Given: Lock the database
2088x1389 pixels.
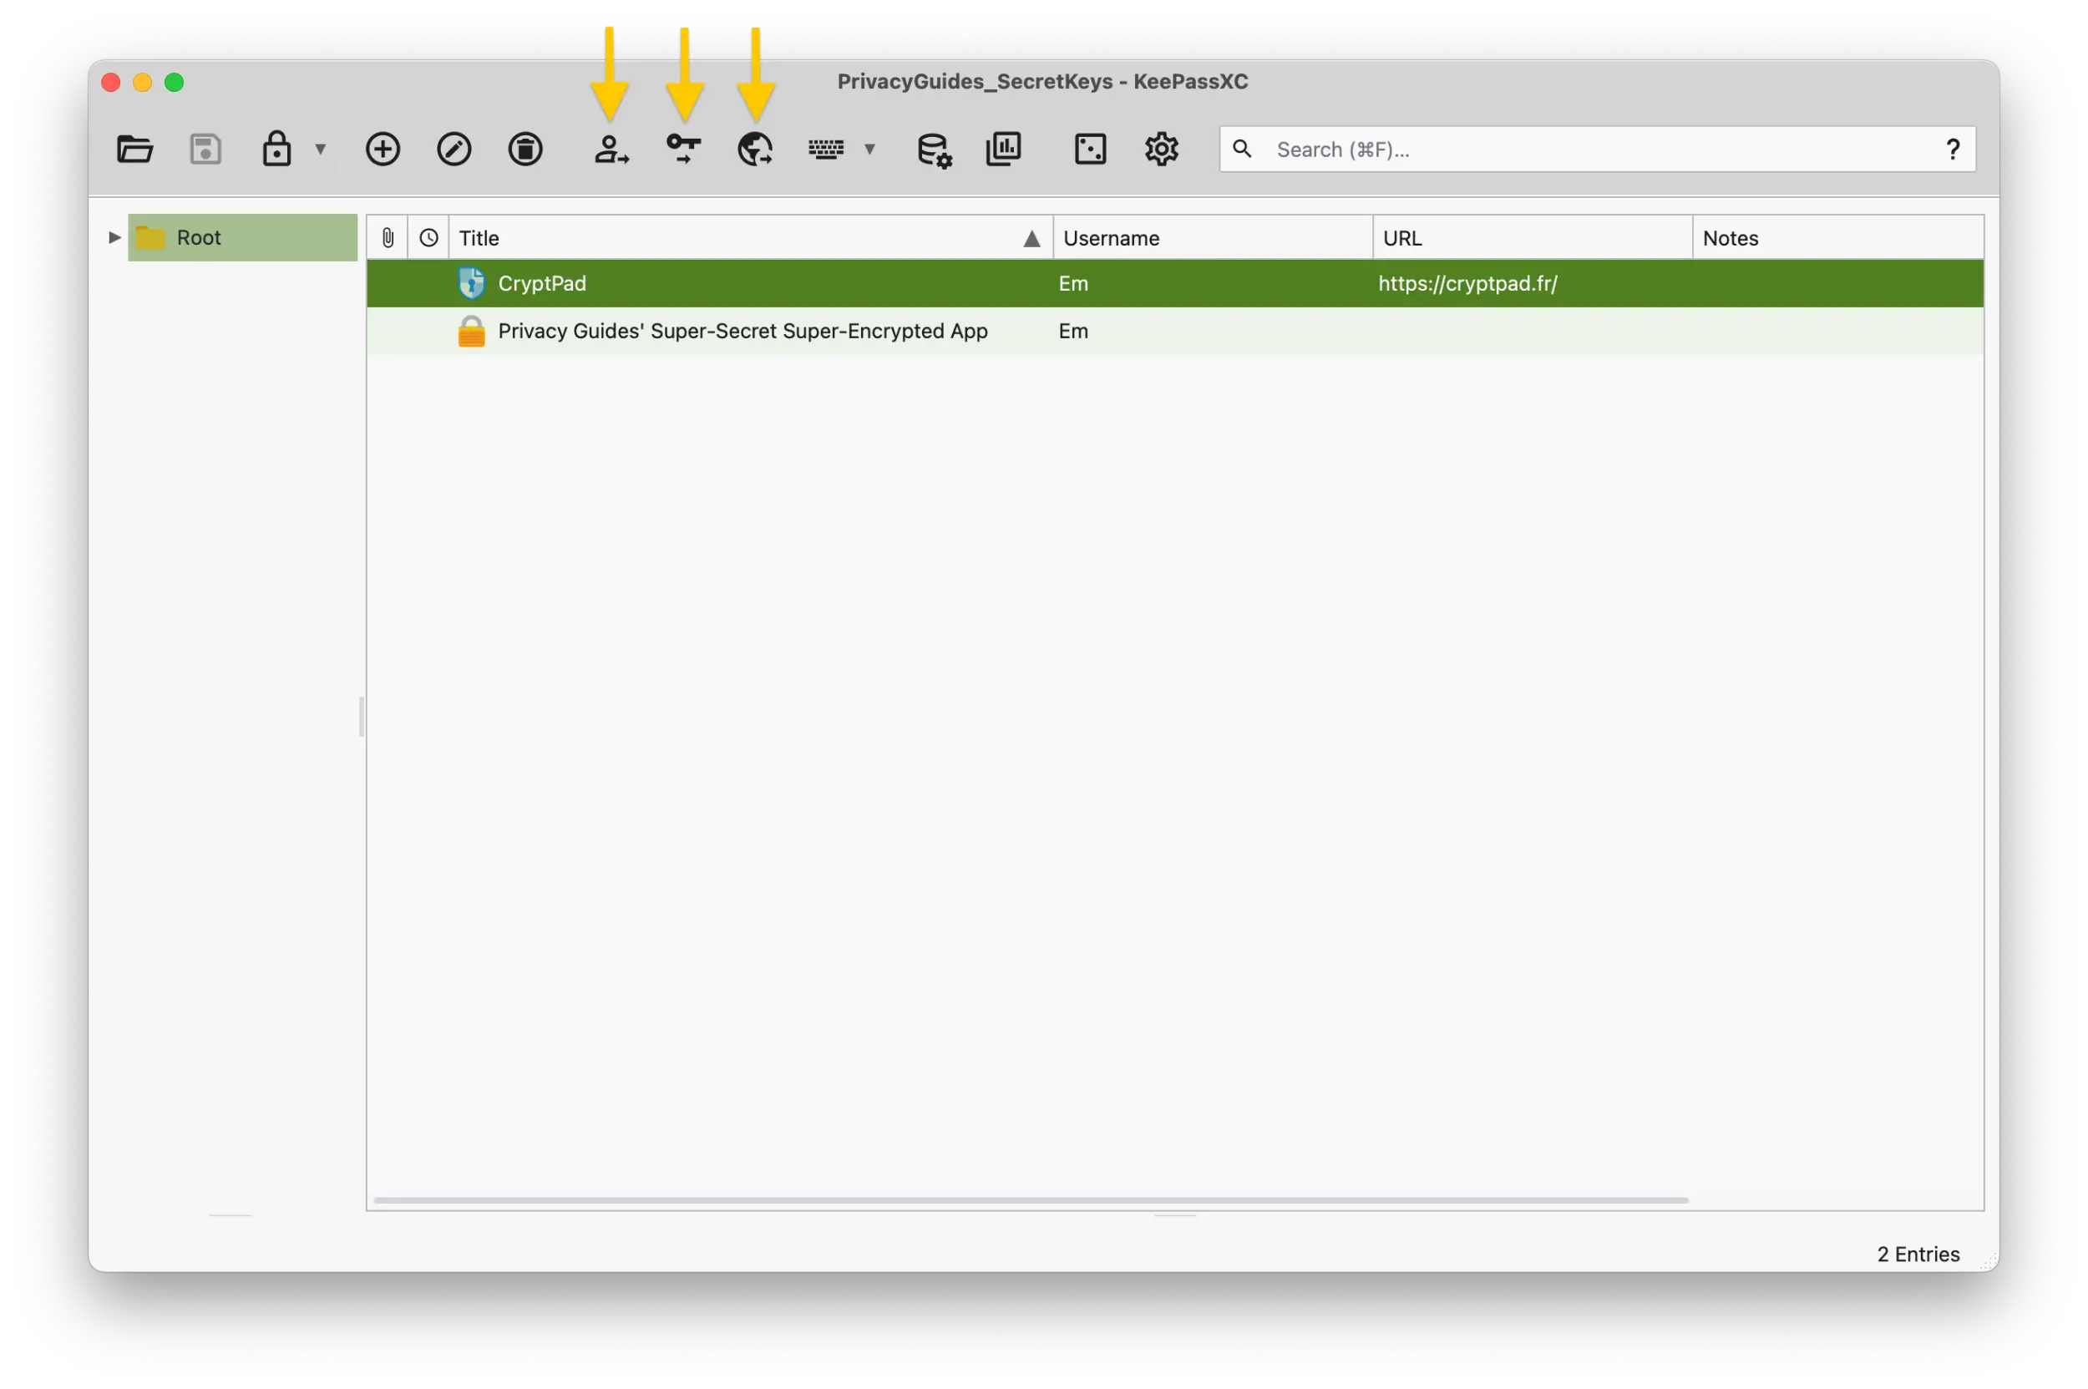Looking at the screenshot, I should (x=276, y=149).
